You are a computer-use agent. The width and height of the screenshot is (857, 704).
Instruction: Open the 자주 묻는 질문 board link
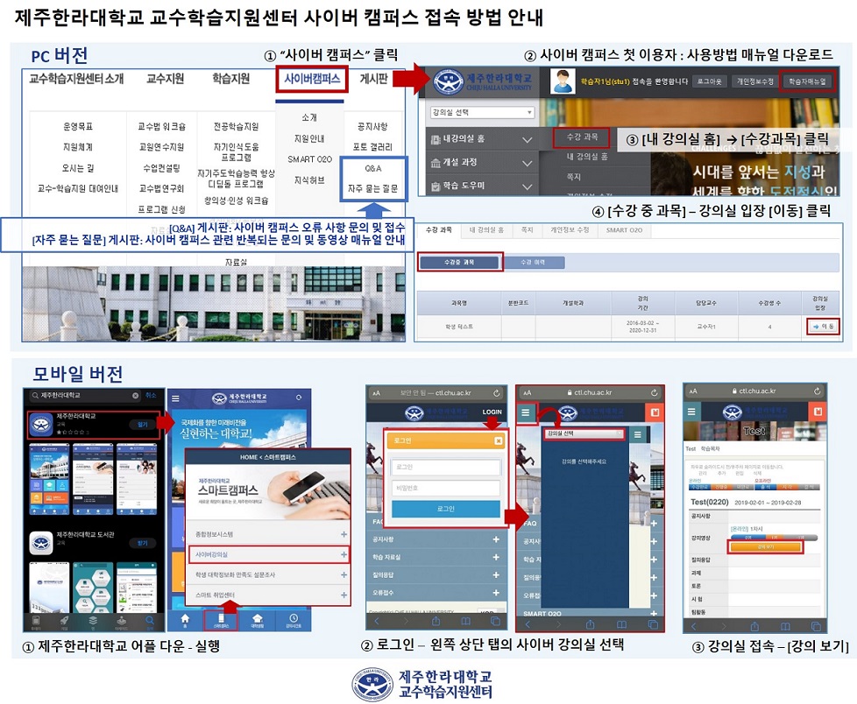[372, 188]
